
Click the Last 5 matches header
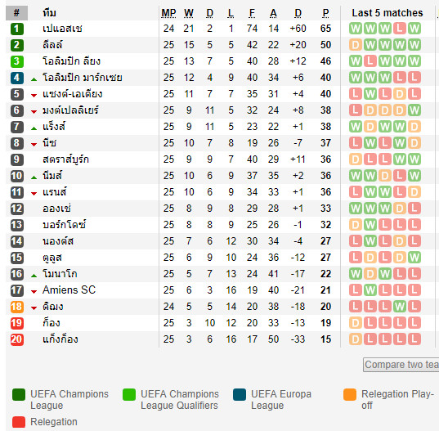pyautogui.click(x=387, y=13)
